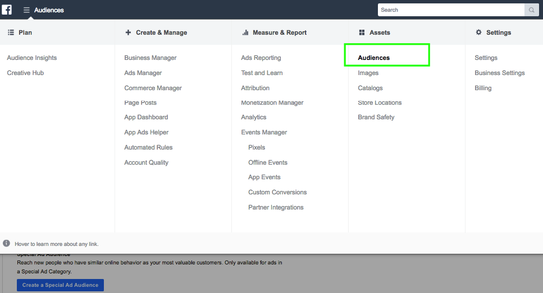Open App Ads Helper
543x293 pixels.
147,132
